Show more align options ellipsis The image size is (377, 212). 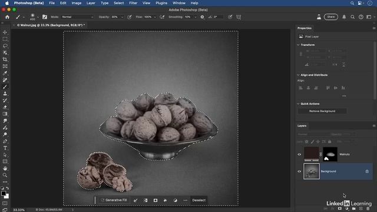[x=344, y=96]
